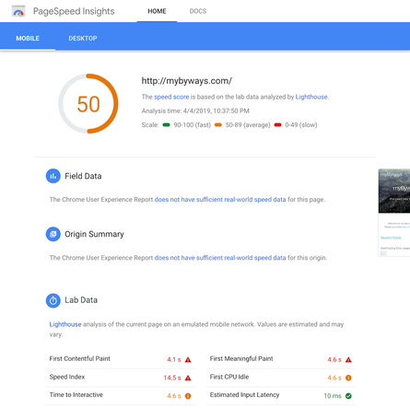Image resolution: width=410 pixels, height=408 pixels.
Task: Click the First CPU Idle label
Action: [x=229, y=377]
